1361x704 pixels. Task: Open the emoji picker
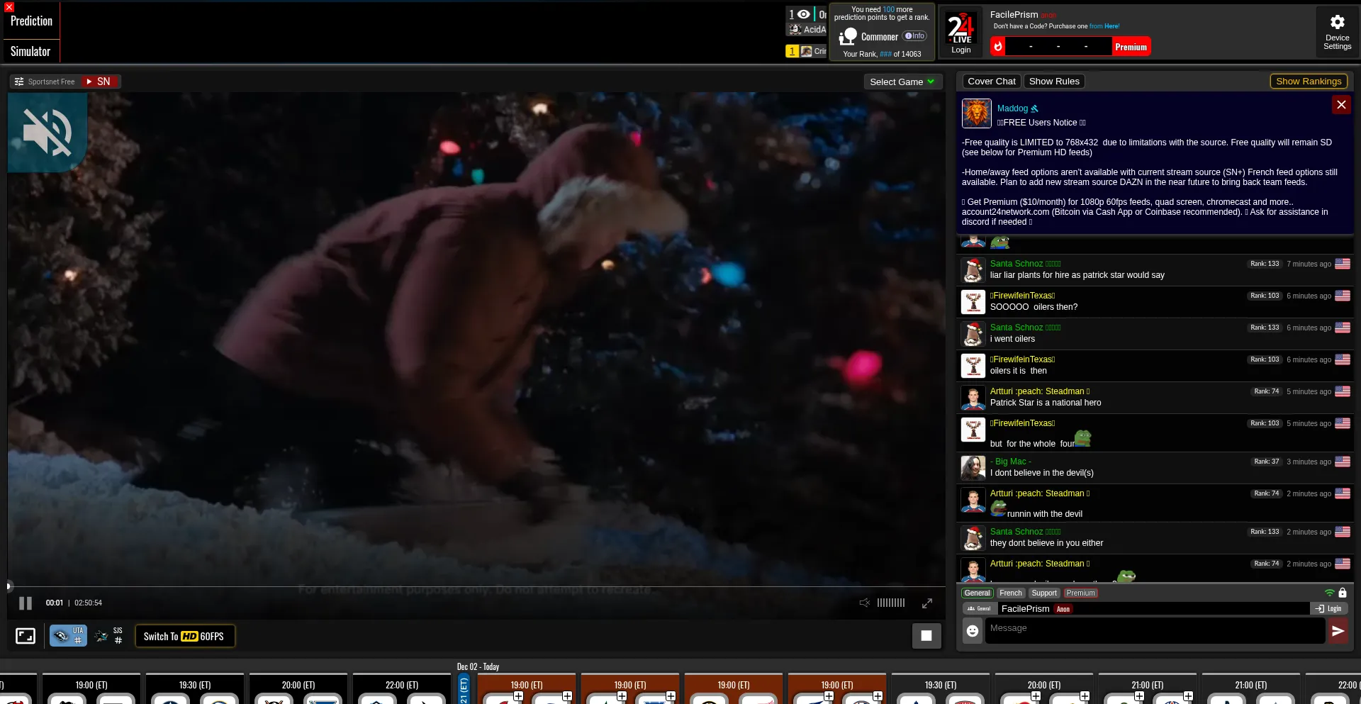pos(973,630)
